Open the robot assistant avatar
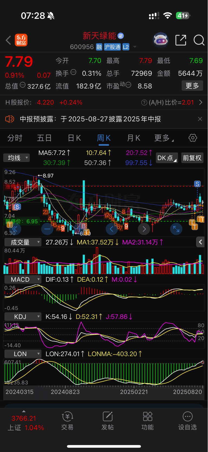 click(x=161, y=40)
